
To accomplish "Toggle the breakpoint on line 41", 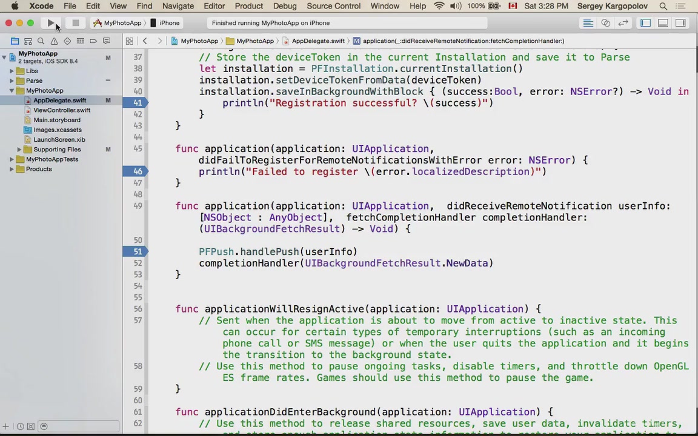I will (x=135, y=103).
